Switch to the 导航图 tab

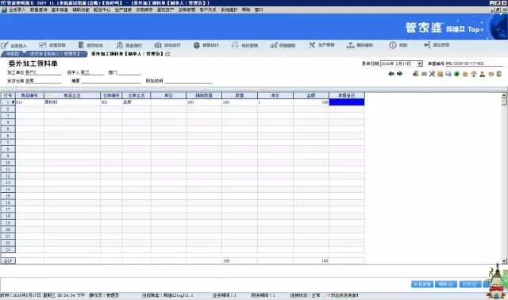coord(13,54)
